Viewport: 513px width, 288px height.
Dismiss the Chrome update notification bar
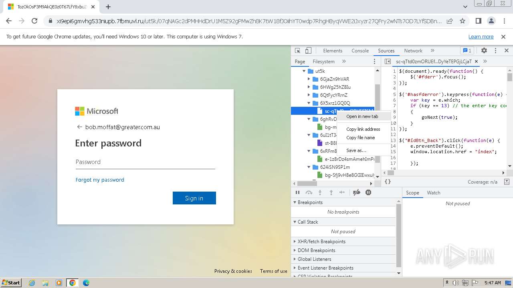tap(503, 37)
